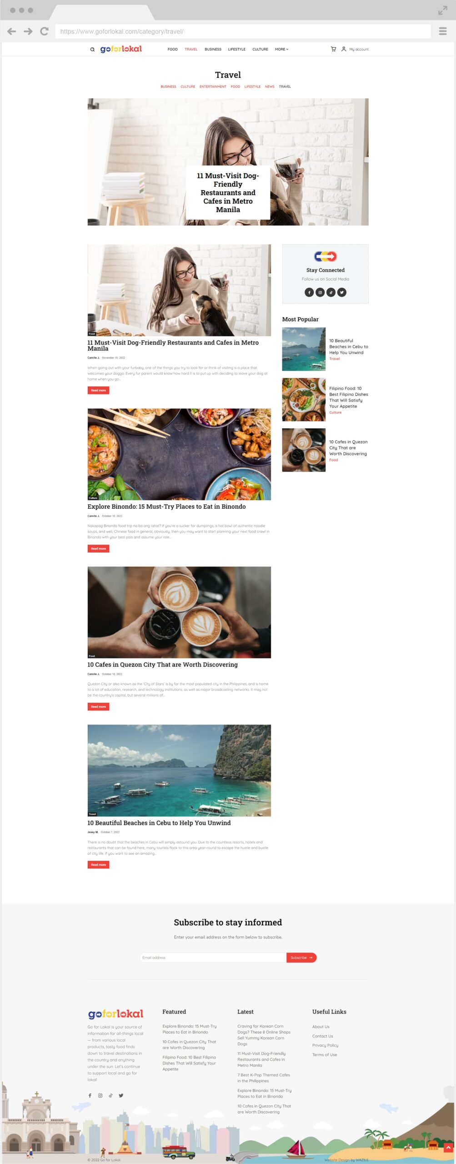Open the browser hamburger menu icon

(x=442, y=31)
